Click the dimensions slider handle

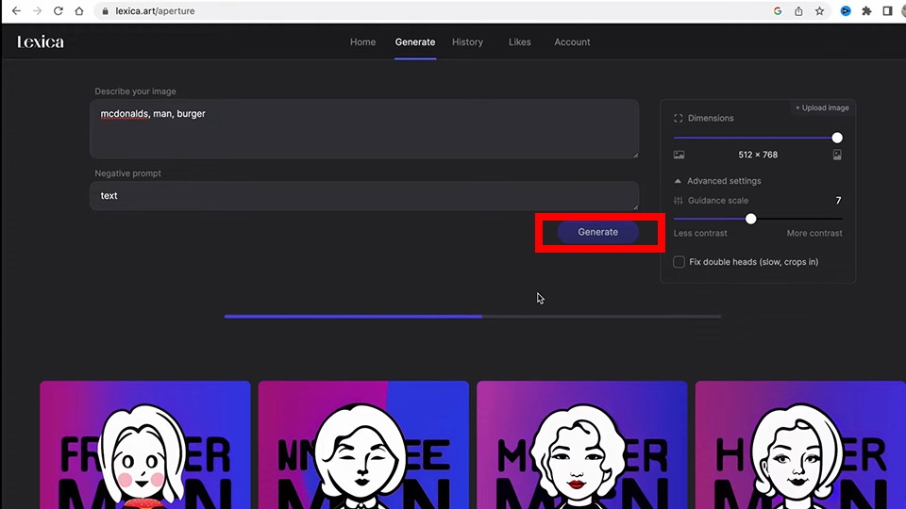click(837, 138)
